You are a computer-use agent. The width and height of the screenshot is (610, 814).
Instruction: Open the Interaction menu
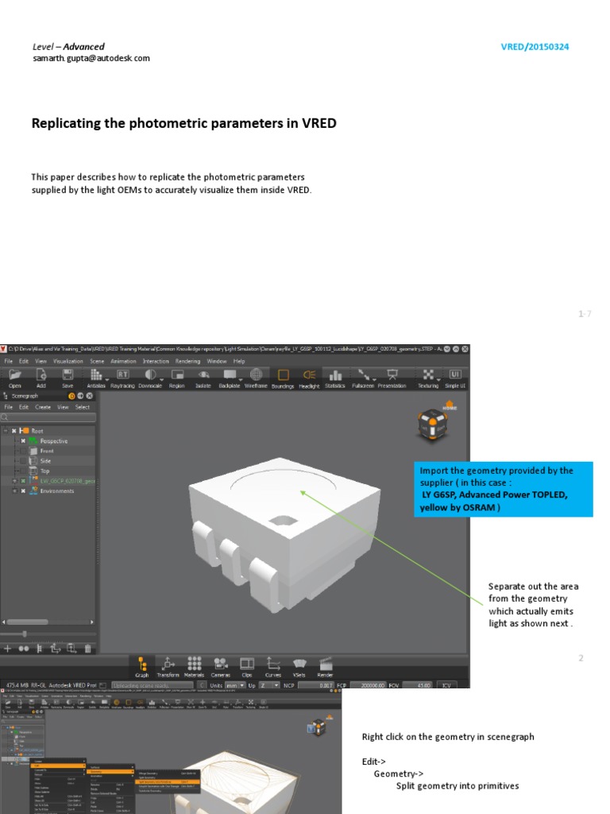[x=156, y=362]
